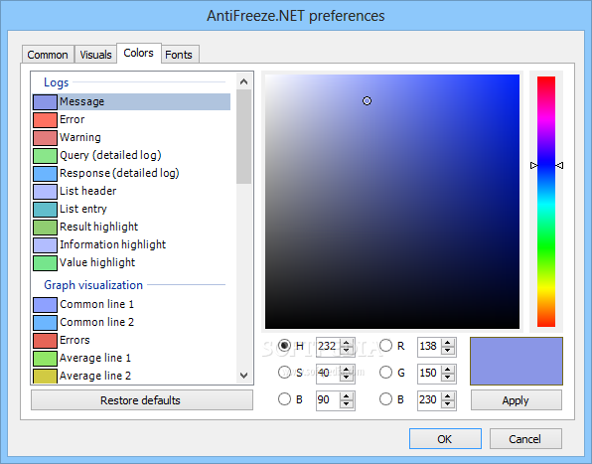Click the R value field showing 138
The width and height of the screenshot is (592, 464).
(429, 347)
